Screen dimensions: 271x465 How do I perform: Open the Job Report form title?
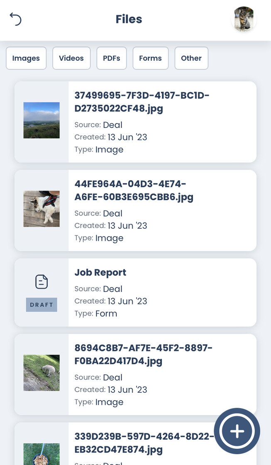[100, 273]
